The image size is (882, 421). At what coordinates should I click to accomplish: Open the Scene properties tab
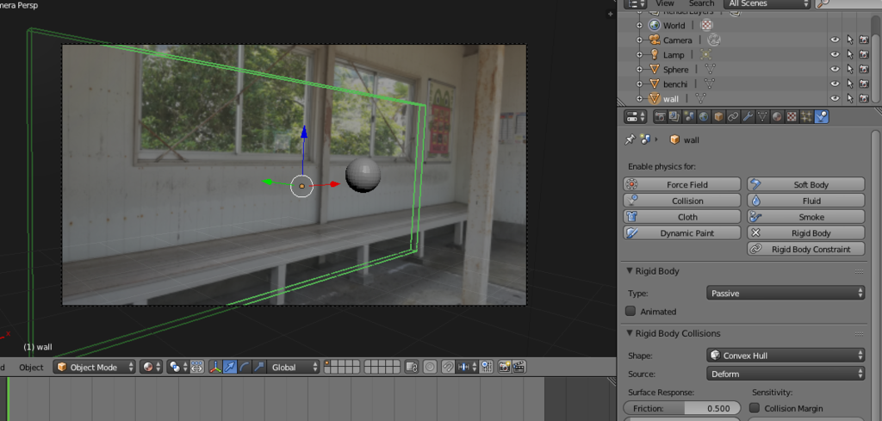(689, 117)
